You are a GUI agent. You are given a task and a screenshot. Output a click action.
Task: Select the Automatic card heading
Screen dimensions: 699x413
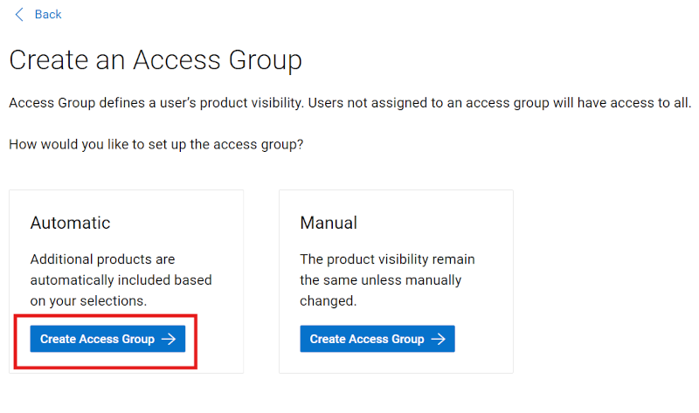[71, 223]
